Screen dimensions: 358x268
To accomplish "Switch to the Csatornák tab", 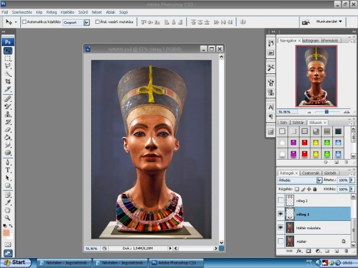I will (311, 173).
